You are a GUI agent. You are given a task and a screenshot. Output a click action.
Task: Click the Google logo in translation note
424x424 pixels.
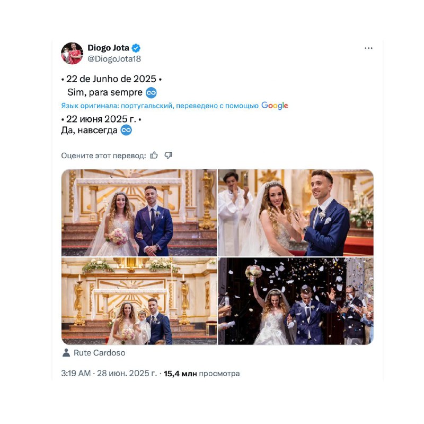[275, 106]
